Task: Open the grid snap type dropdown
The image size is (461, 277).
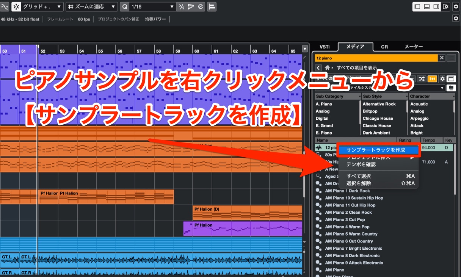Action: [x=42, y=6]
